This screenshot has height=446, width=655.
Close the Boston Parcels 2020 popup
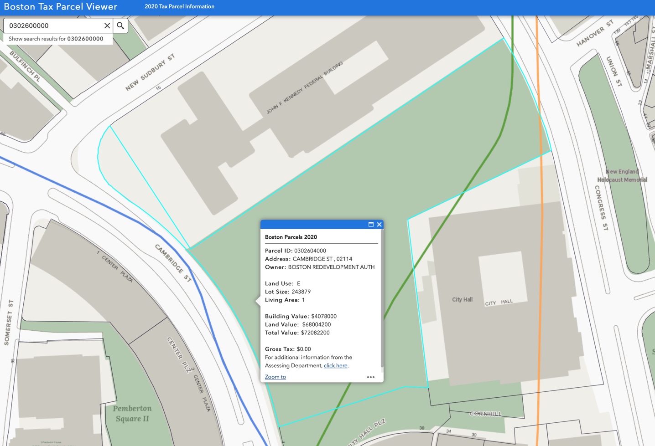click(x=379, y=225)
